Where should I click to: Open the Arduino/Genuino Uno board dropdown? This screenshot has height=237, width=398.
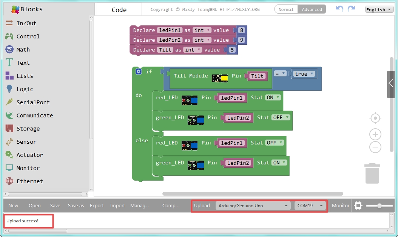pyautogui.click(x=253, y=206)
